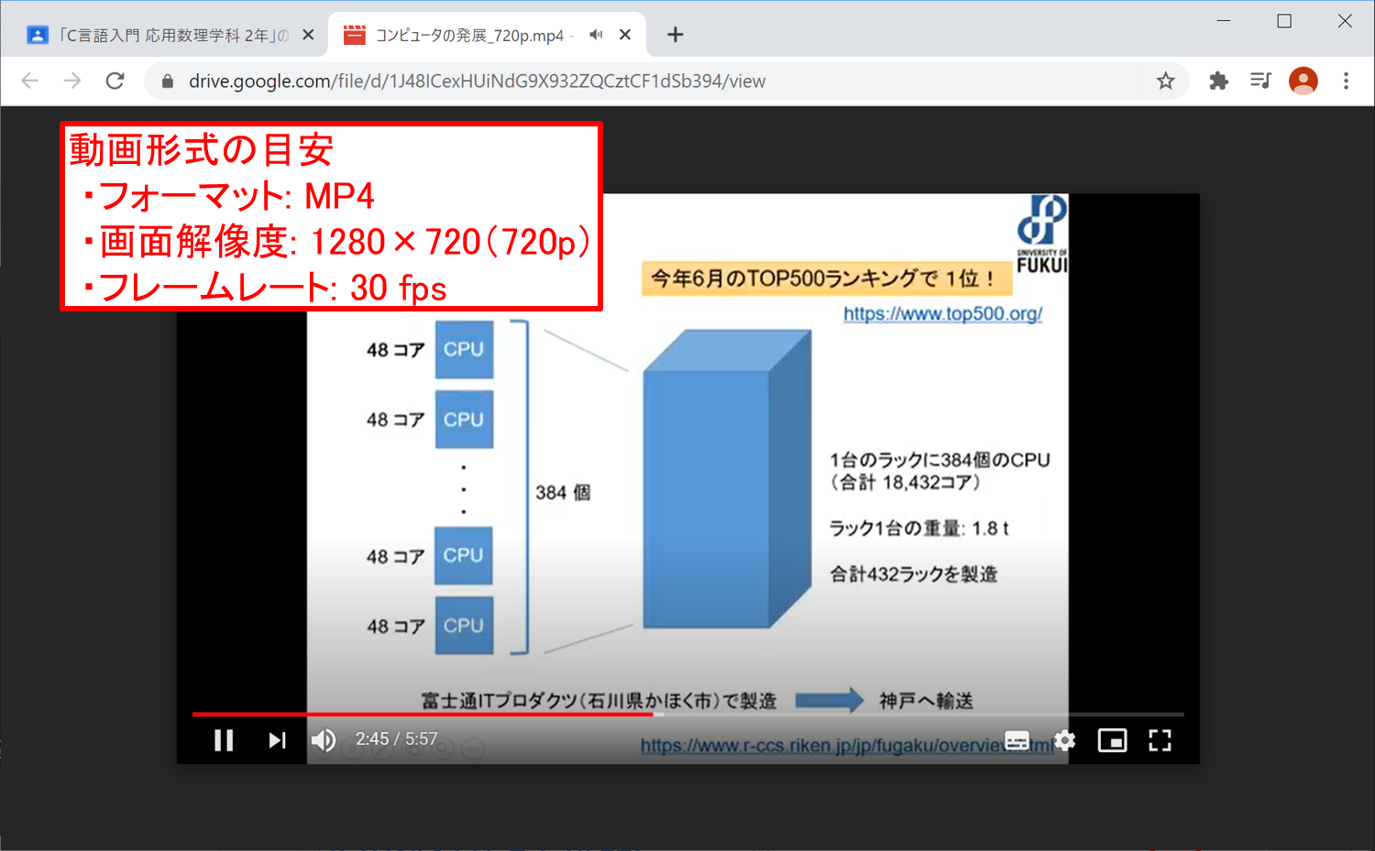Select the コンピュータの発展_720p.mp4 tab
Image resolution: width=1375 pixels, height=851 pixels.
(487, 35)
